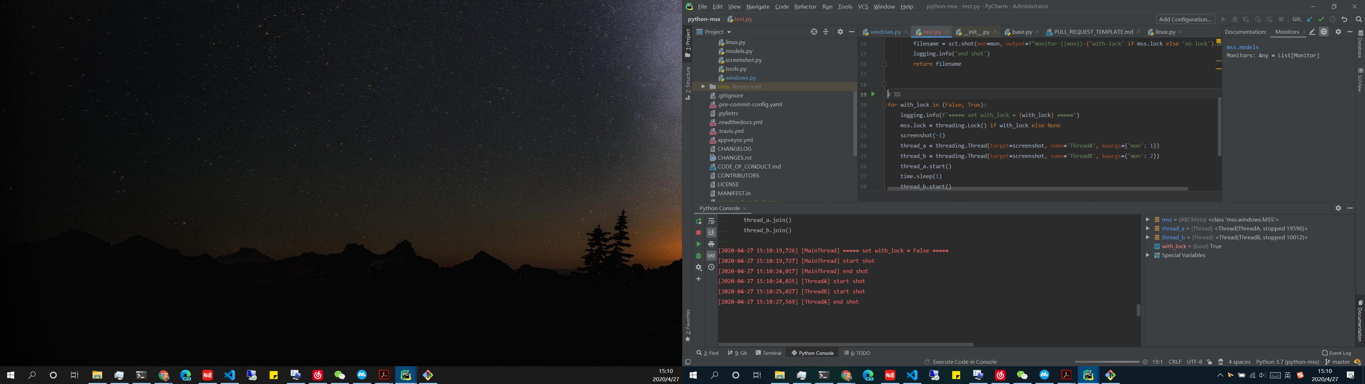The image size is (1365, 384).
Task: Open the console Browse History clock icon
Action: (x=711, y=267)
